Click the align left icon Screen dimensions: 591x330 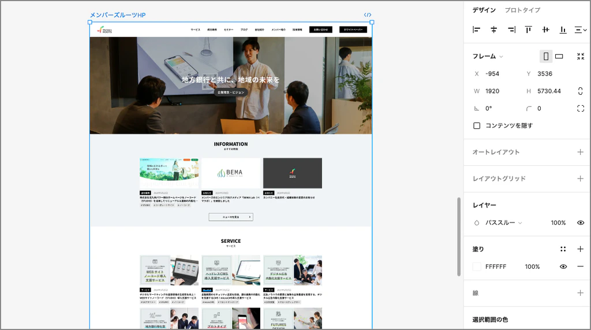pyautogui.click(x=477, y=29)
